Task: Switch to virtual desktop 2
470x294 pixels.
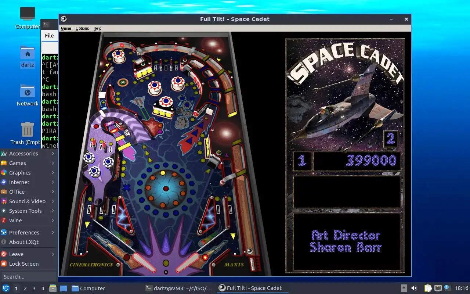Action: (25, 288)
